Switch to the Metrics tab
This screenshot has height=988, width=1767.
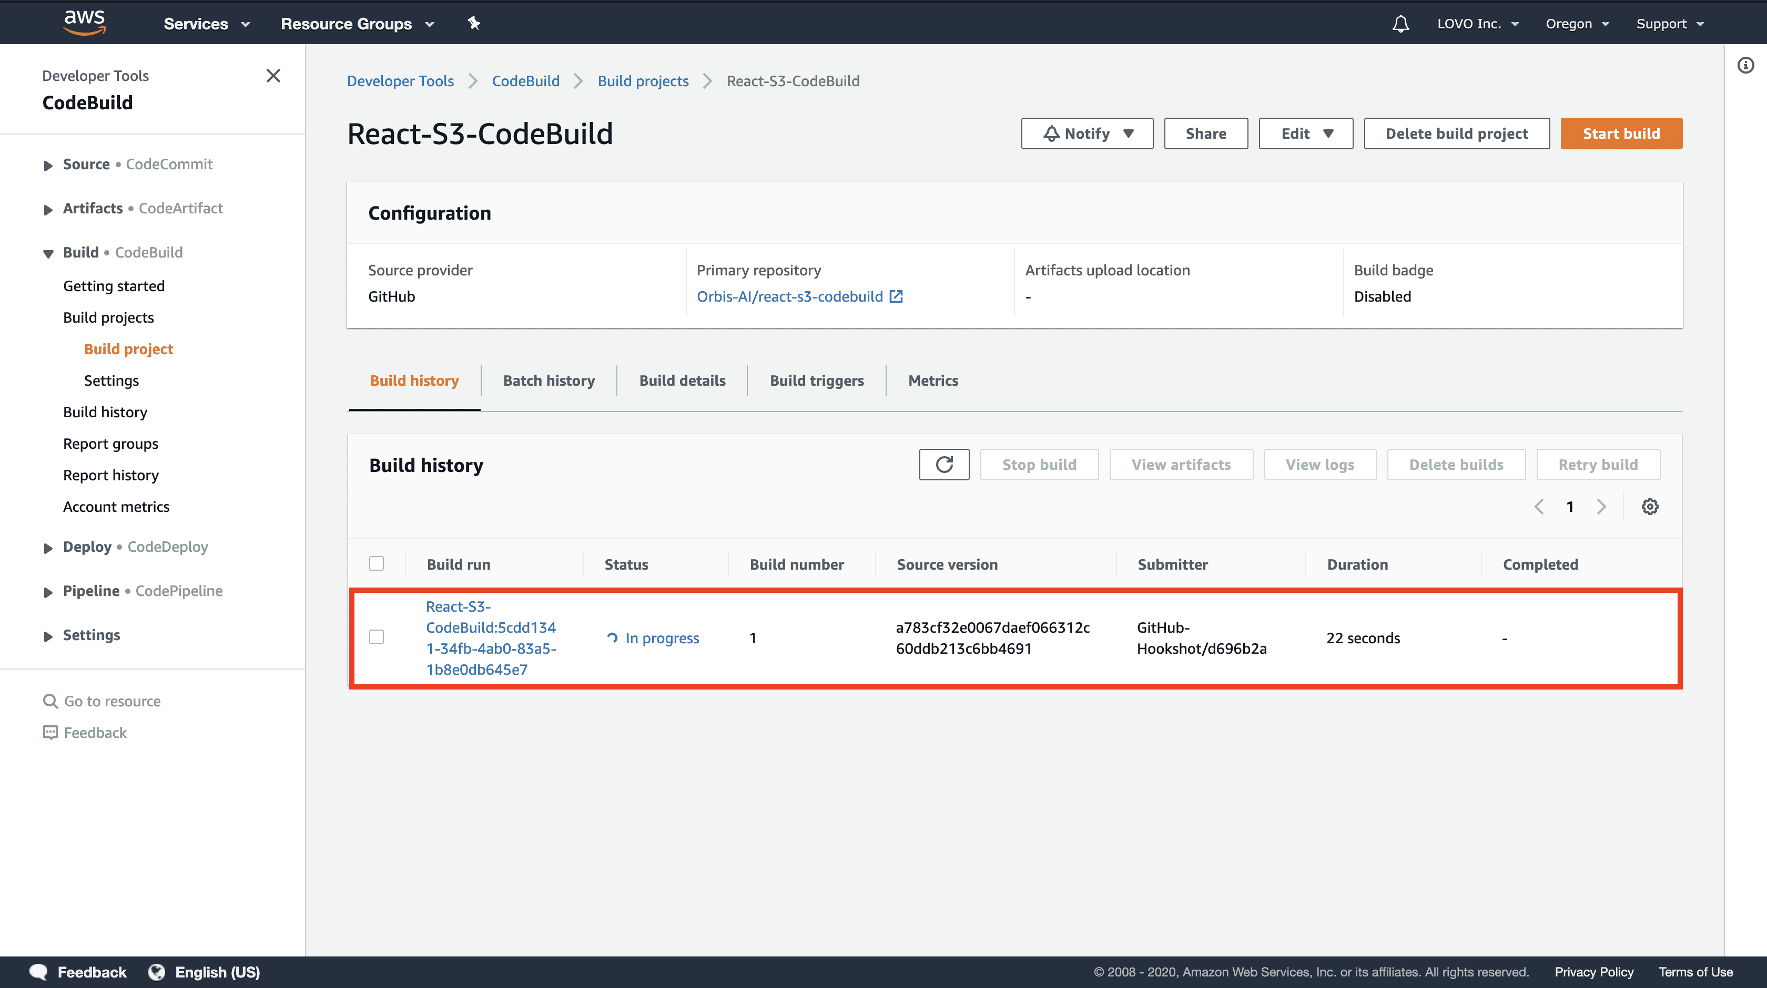[933, 380]
